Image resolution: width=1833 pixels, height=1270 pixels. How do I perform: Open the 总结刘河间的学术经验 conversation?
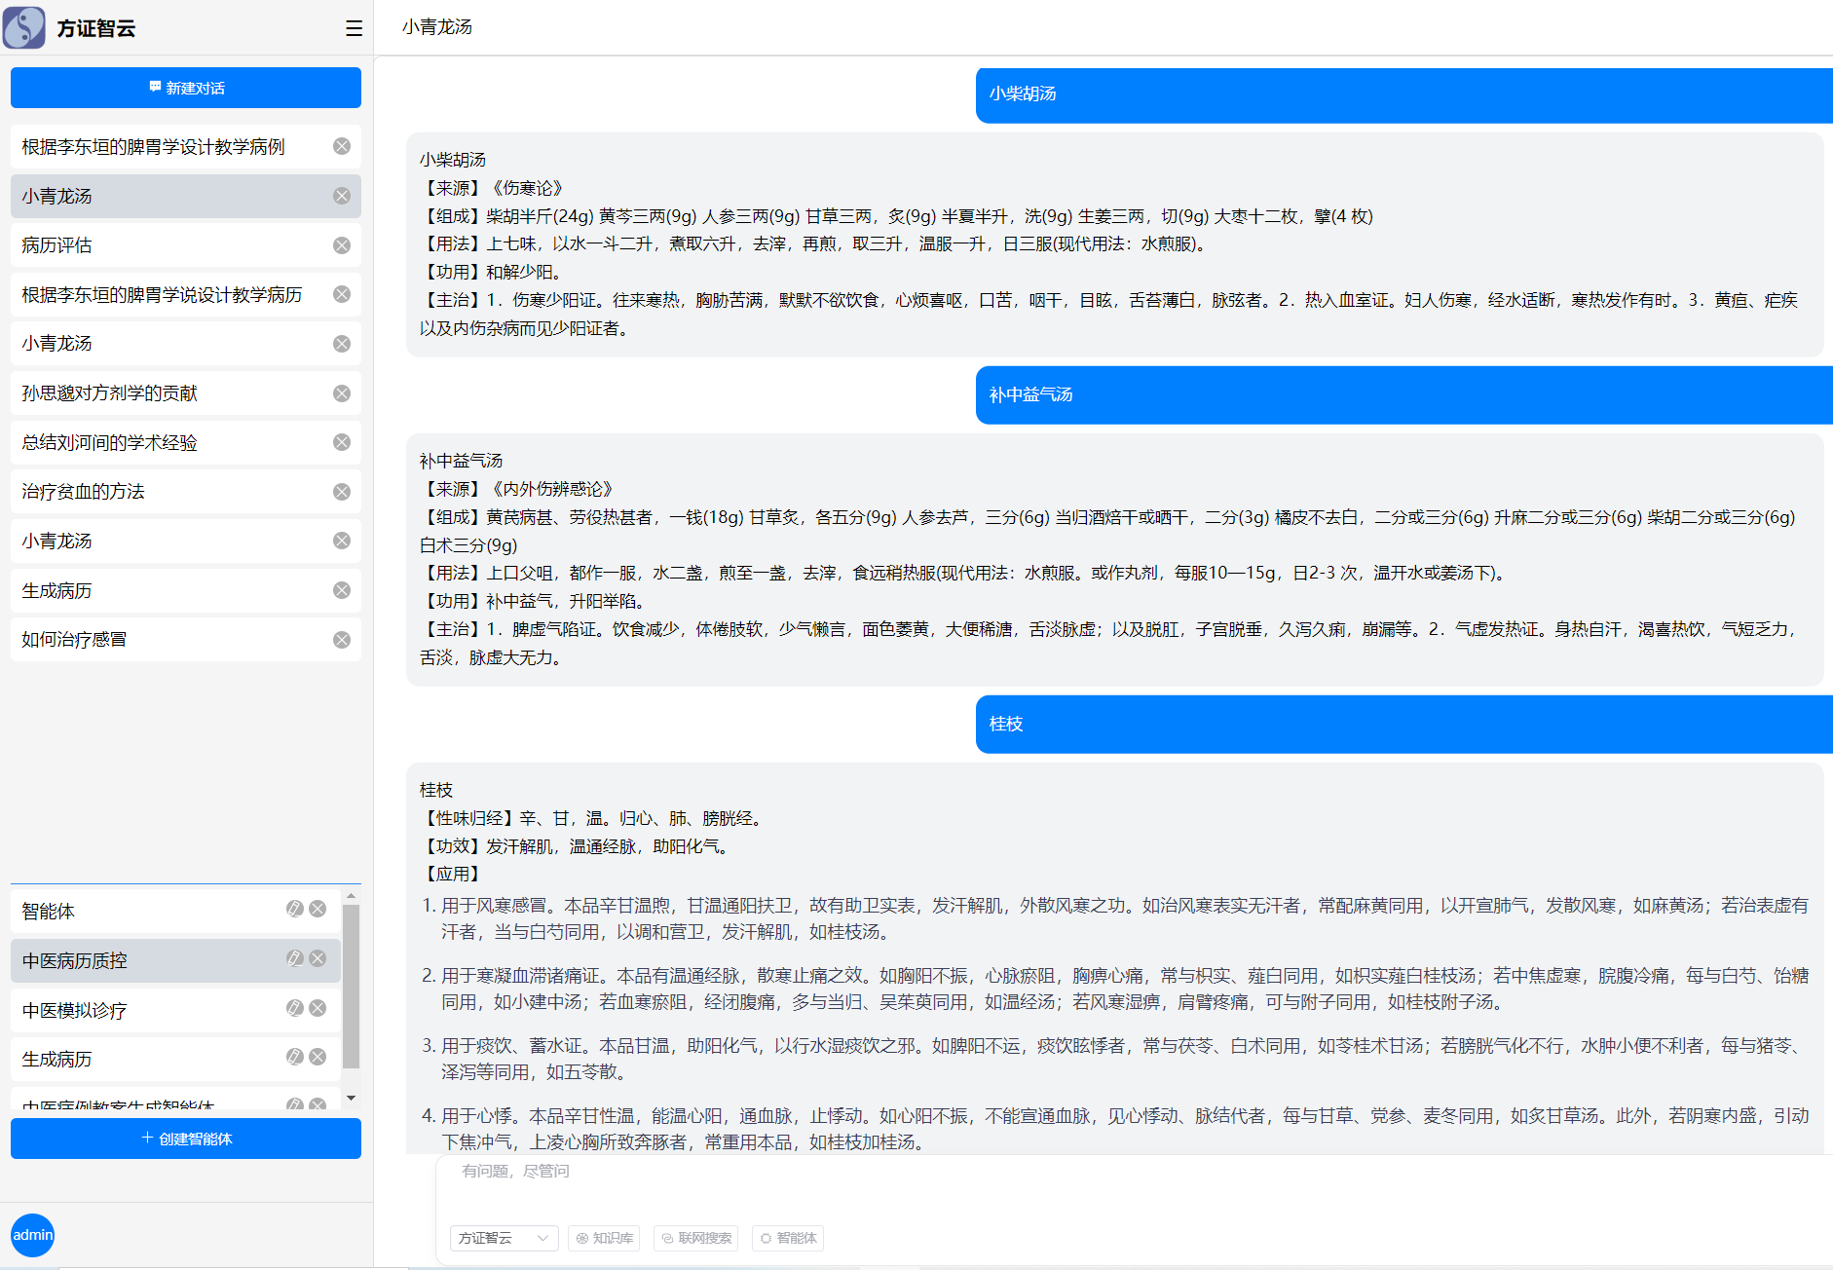109,443
